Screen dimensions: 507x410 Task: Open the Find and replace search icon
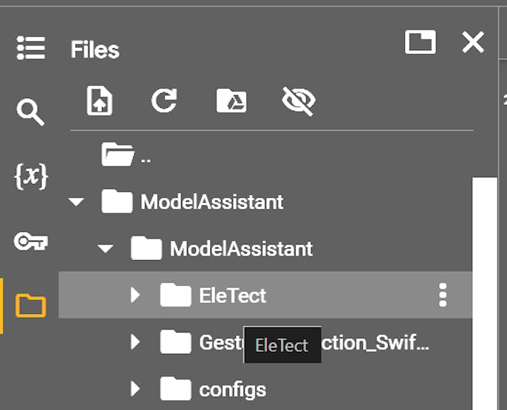[30, 112]
